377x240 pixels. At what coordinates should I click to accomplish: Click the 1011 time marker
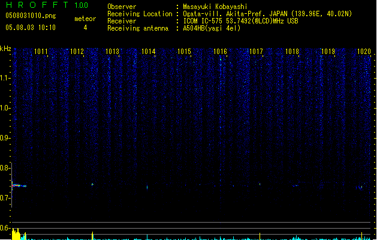(x=41, y=52)
